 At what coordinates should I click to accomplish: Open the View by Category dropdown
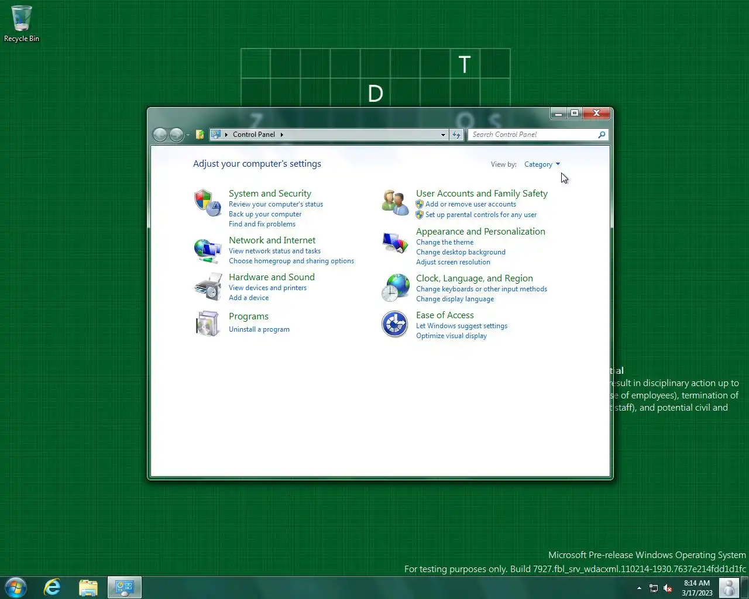(542, 164)
